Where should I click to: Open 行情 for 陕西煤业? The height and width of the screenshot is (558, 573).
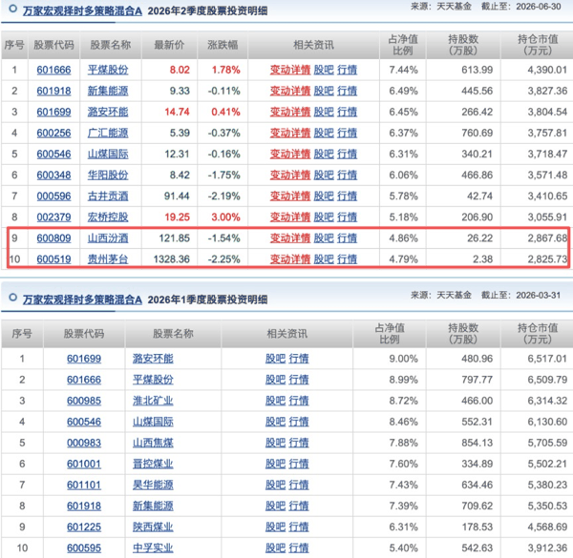click(299, 527)
